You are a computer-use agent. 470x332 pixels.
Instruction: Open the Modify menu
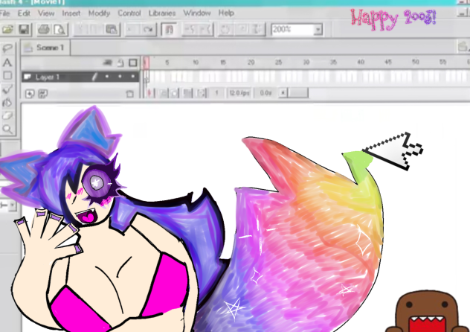pos(99,13)
